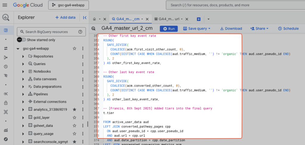The height and width of the screenshot is (145, 305).
Task: Open the gsc-ga4-webapp project selector
Action: click(x=69, y=5)
